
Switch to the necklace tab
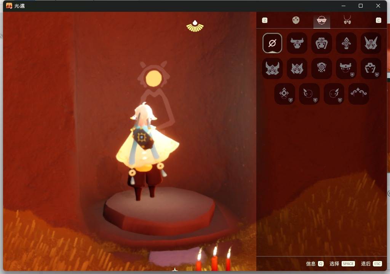(347, 20)
